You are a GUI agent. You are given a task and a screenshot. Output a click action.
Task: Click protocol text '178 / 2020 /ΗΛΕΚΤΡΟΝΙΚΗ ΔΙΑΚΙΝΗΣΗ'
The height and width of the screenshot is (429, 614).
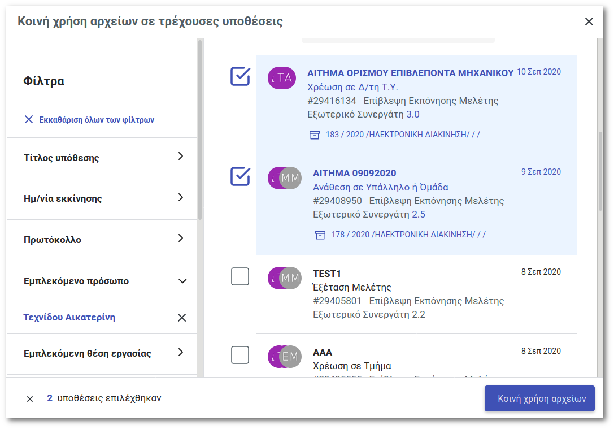click(x=408, y=235)
